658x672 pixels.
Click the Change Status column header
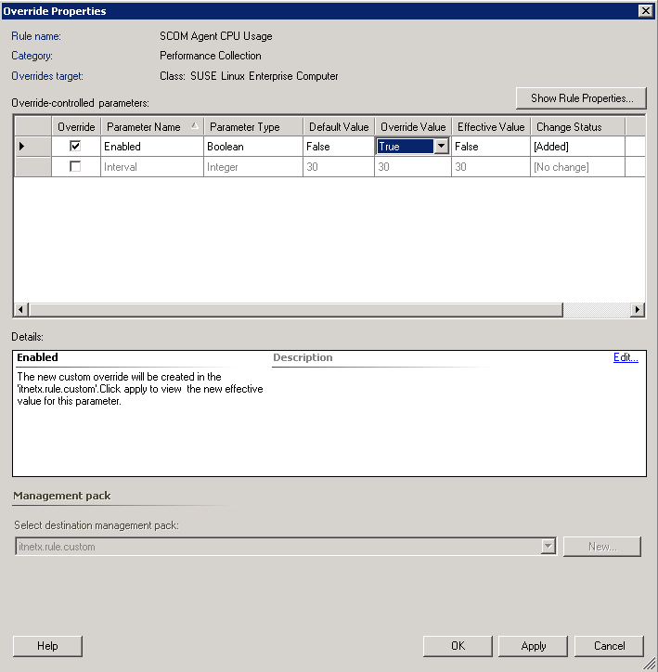577,127
